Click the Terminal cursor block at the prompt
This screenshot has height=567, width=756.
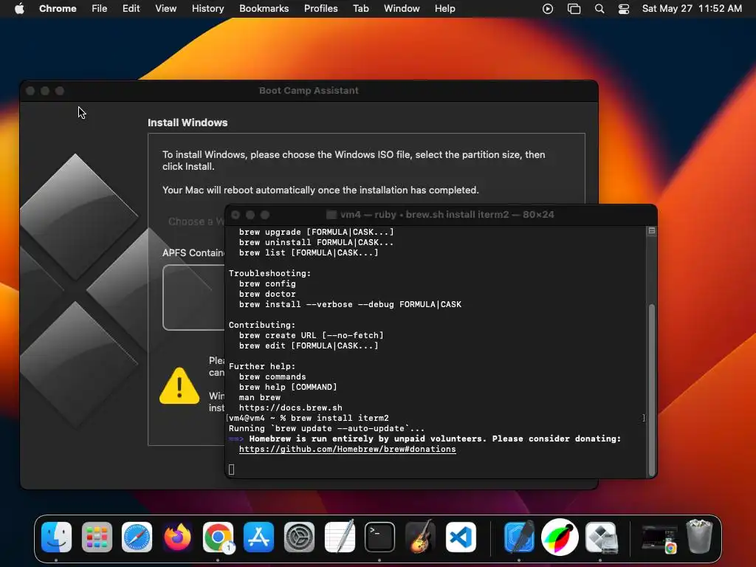231,469
